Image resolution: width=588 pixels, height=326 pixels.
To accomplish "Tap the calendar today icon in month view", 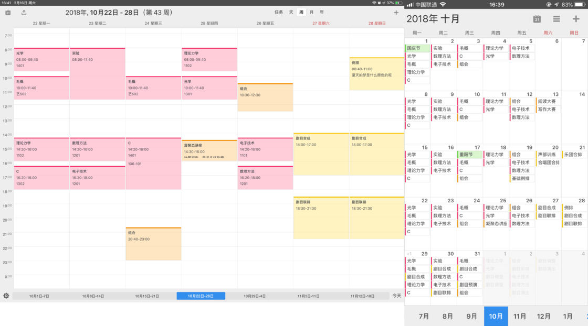I will 537,19.
